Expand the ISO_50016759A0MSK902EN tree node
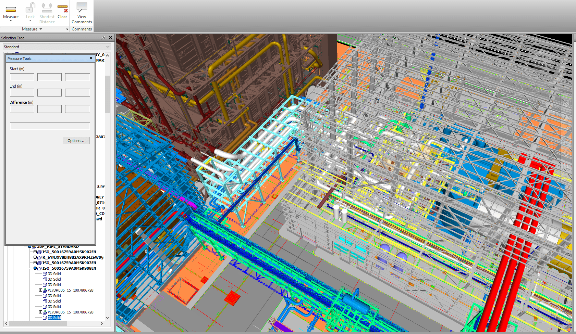Image resolution: width=576 pixels, height=334 pixels. [35, 252]
